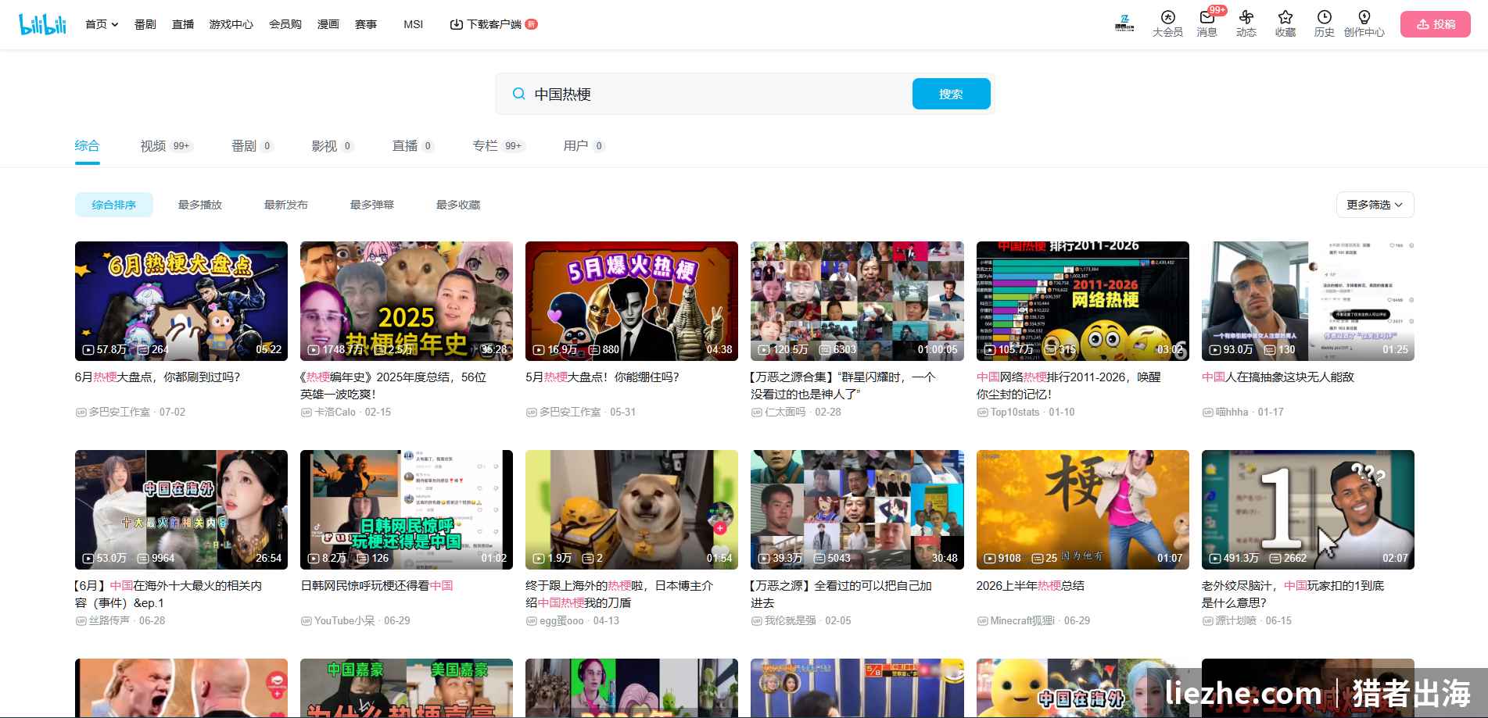1488x718 pixels.
Task: Switch to the 番剧 0 results tab
Action: 252,146
